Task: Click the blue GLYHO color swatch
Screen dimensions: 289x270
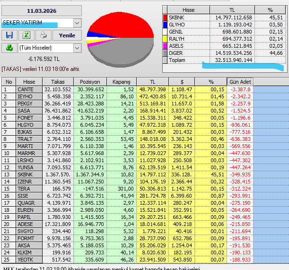Action: [165, 25]
